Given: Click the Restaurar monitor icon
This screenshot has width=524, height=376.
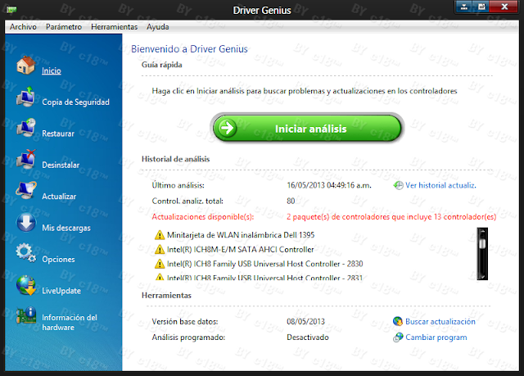Looking at the screenshot, I should [x=25, y=128].
